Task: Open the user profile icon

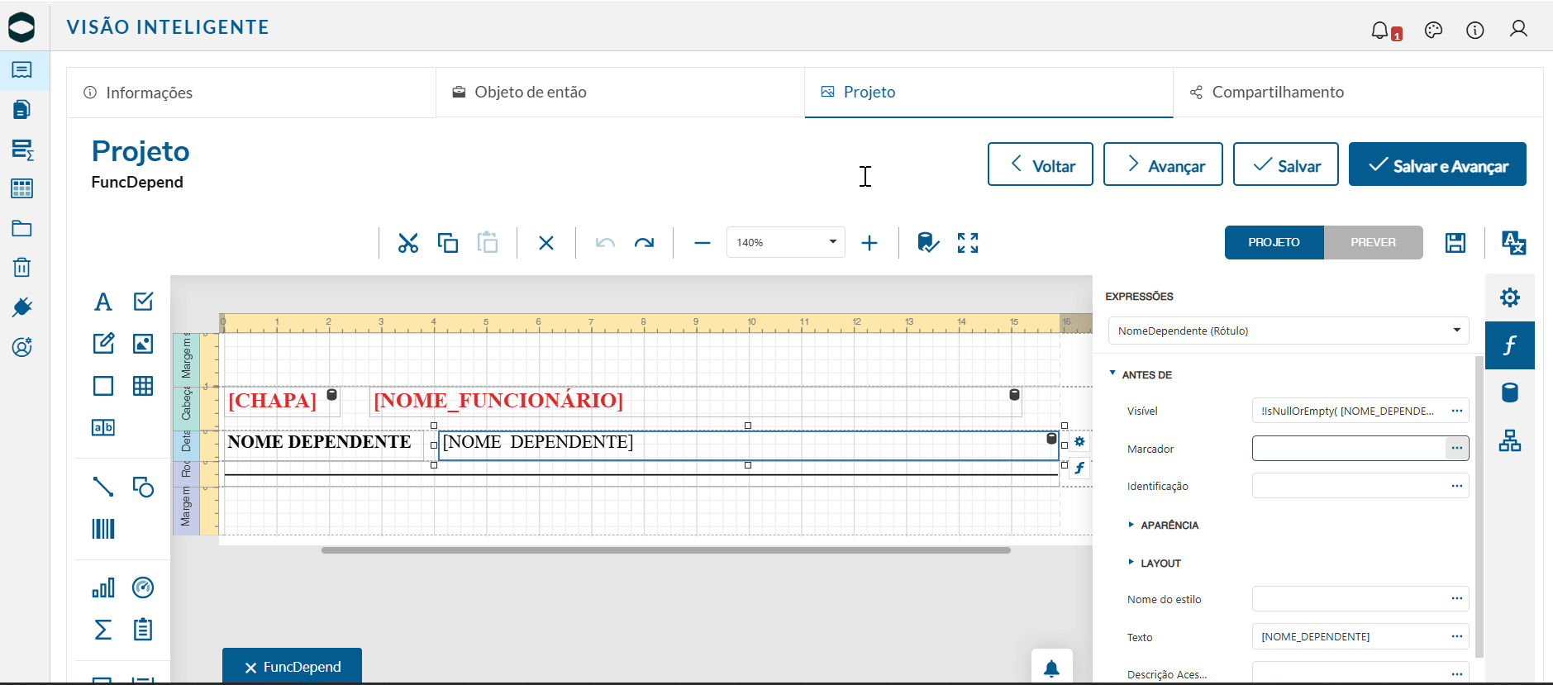Action: [x=1518, y=29]
